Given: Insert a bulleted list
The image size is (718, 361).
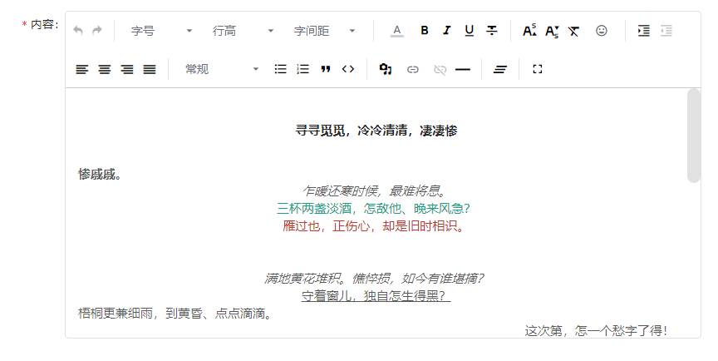Looking at the screenshot, I should (x=280, y=69).
